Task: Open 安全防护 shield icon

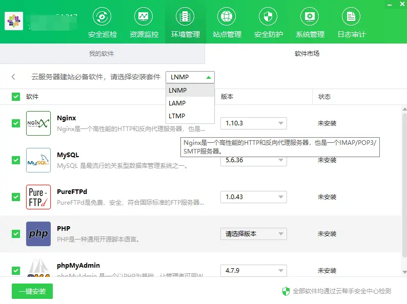Action: (x=268, y=16)
